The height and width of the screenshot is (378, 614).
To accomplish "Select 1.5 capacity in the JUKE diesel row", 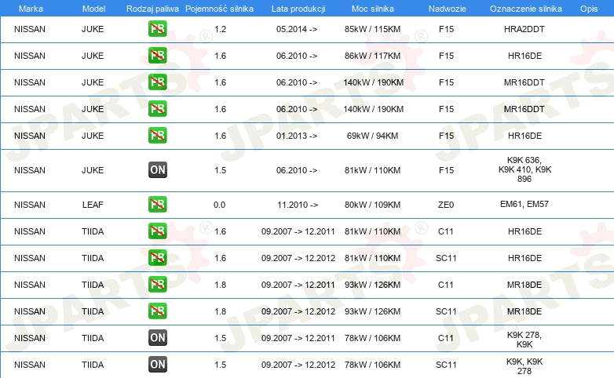I will [x=220, y=170].
